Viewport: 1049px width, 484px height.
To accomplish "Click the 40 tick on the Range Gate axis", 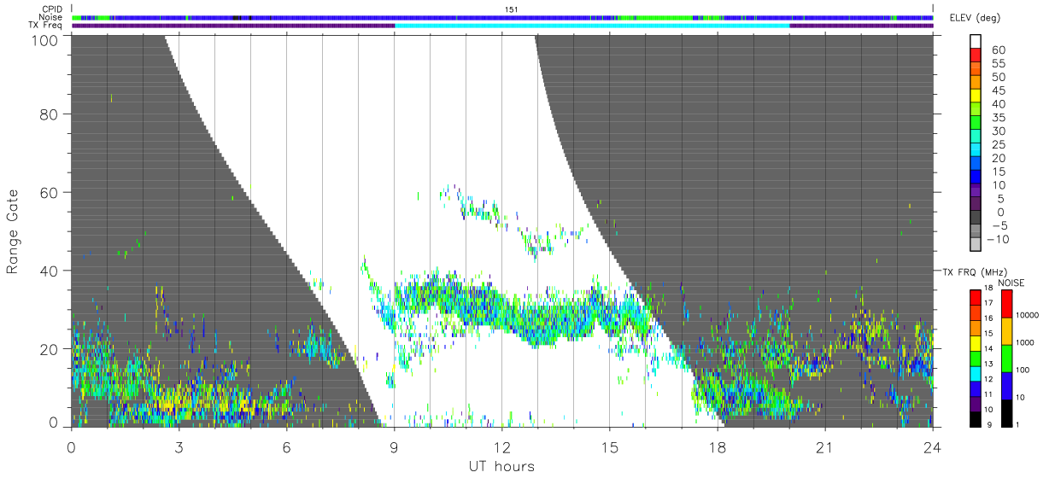I will click(x=48, y=271).
